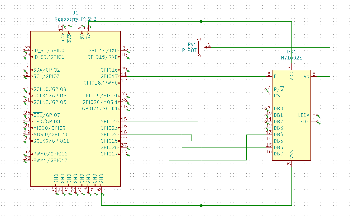Click the SCLK0/GPIO11 pin label
354x217 pixels.
click(51, 141)
